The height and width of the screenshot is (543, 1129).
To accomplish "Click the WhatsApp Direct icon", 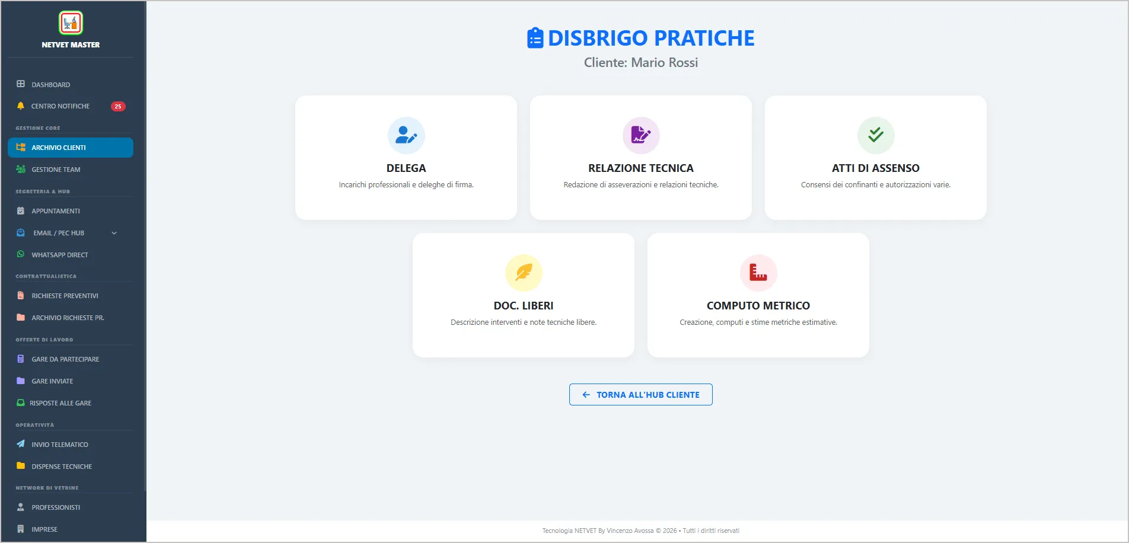I will coord(21,254).
